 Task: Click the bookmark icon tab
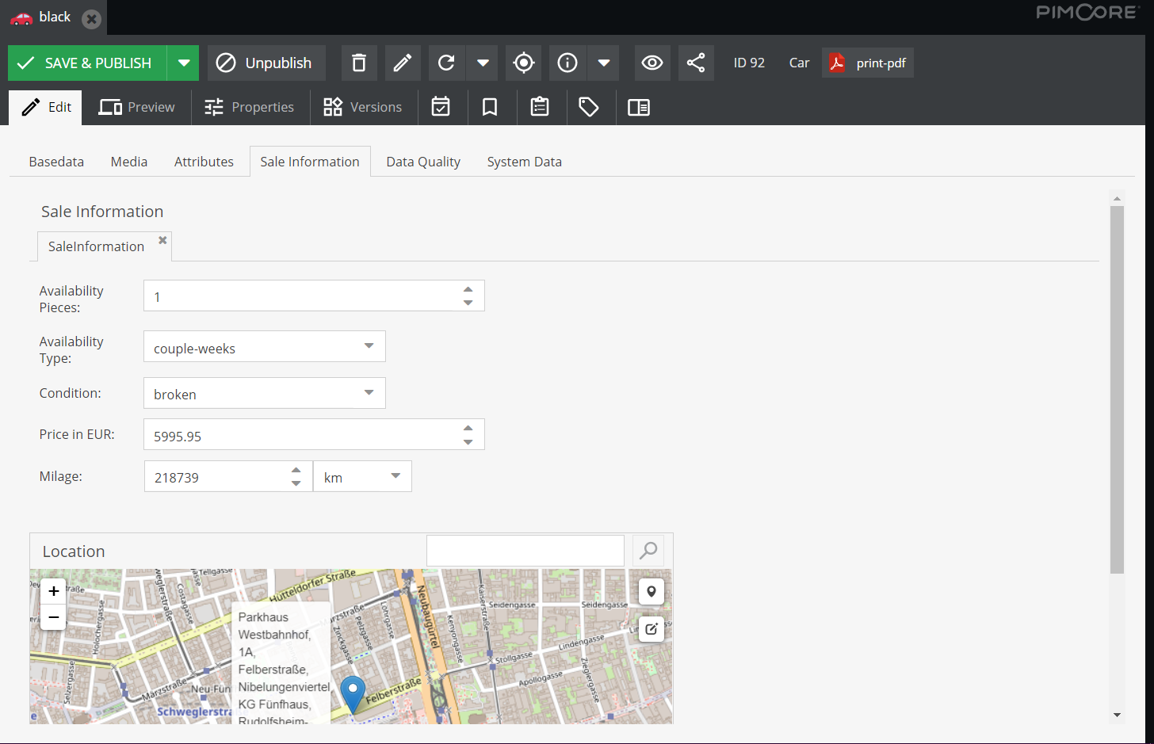[490, 107]
